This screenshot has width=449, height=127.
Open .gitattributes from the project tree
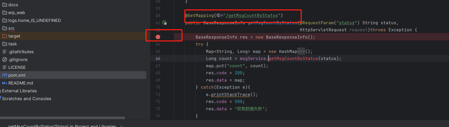pyautogui.click(x=73, y=52)
